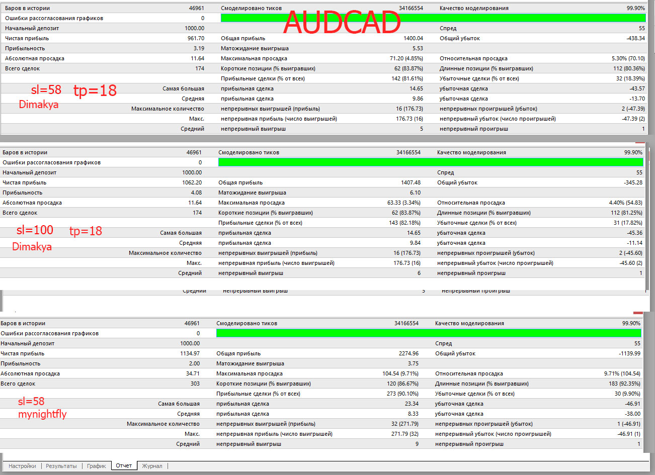
Task: Click profit trades value 142 (81.61%)
Action: pos(407,78)
